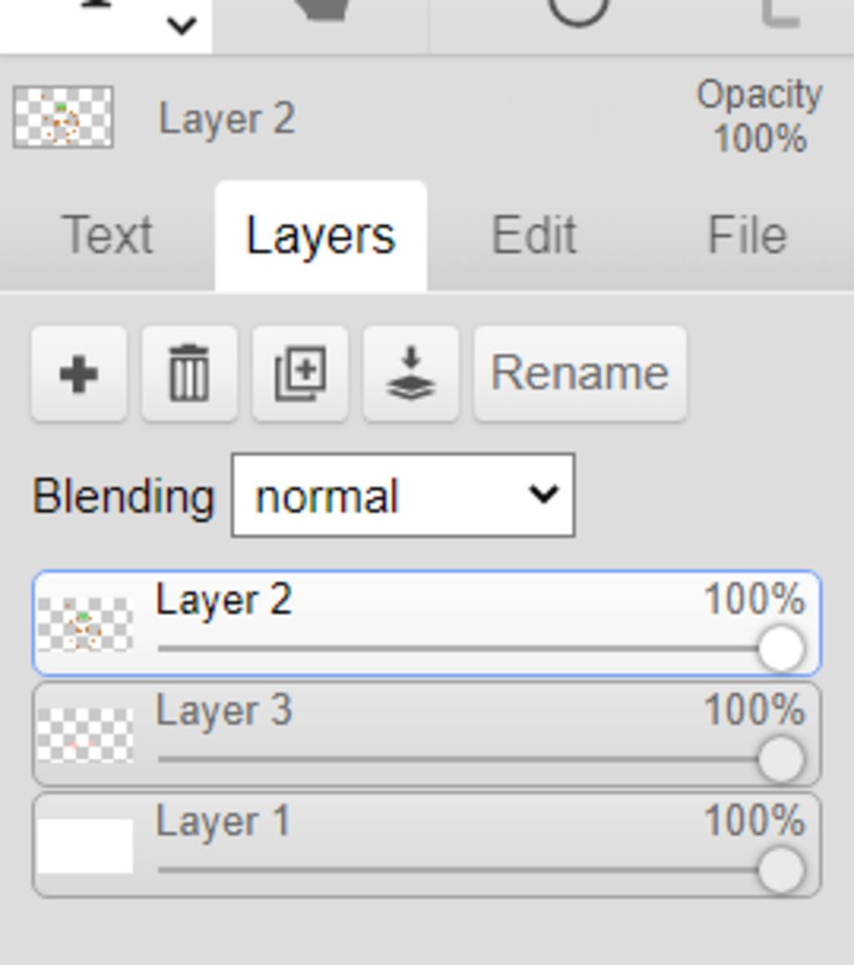The height and width of the screenshot is (965, 854).
Task: Click the current layer preview thumbnail at top
Action: click(63, 118)
